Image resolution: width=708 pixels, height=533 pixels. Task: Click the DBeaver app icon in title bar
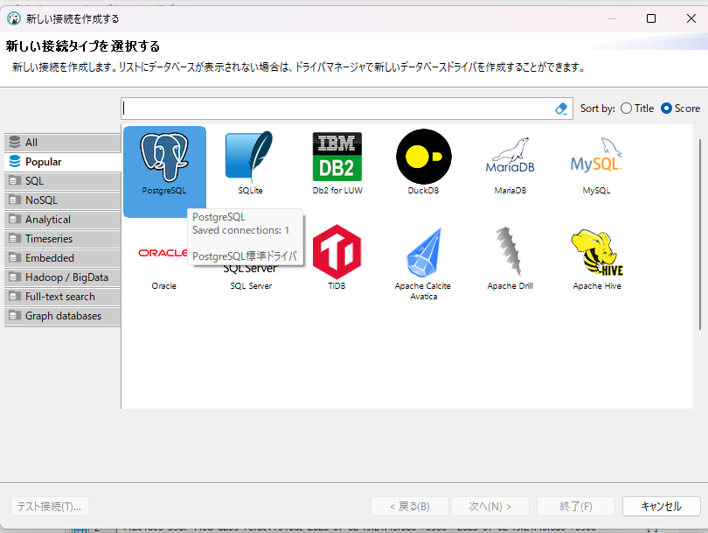(14, 18)
